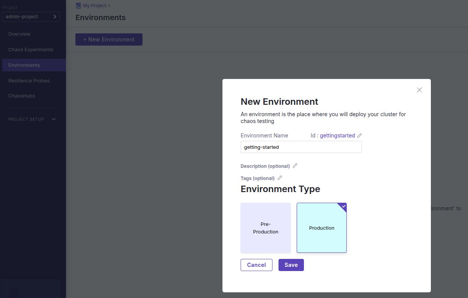Go to Chaos Experiments page
The width and height of the screenshot is (468, 298).
click(31, 50)
